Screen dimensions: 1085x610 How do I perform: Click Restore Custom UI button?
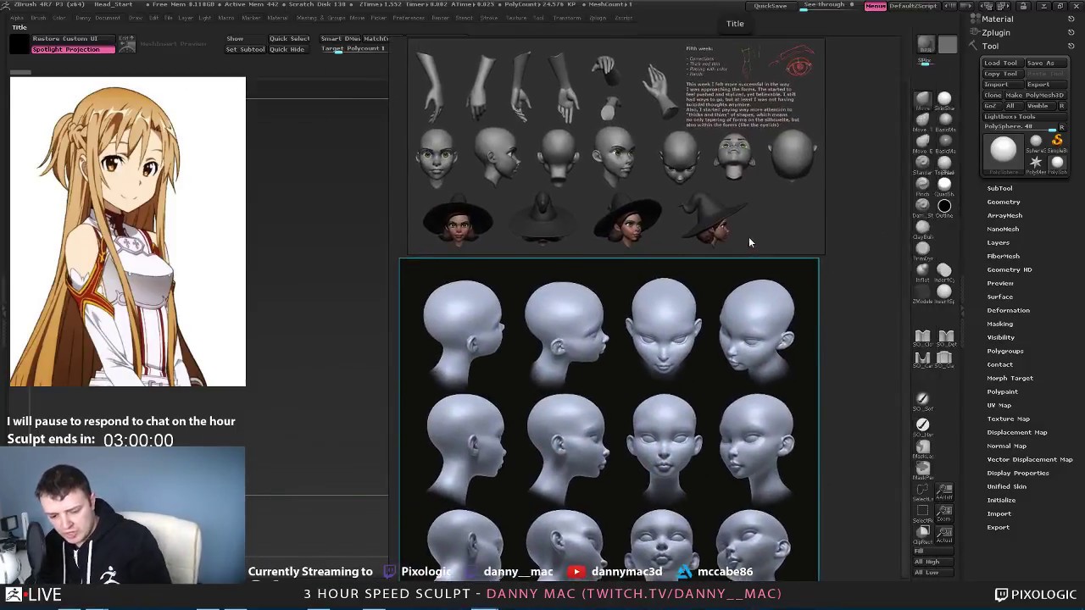pyautogui.click(x=73, y=39)
